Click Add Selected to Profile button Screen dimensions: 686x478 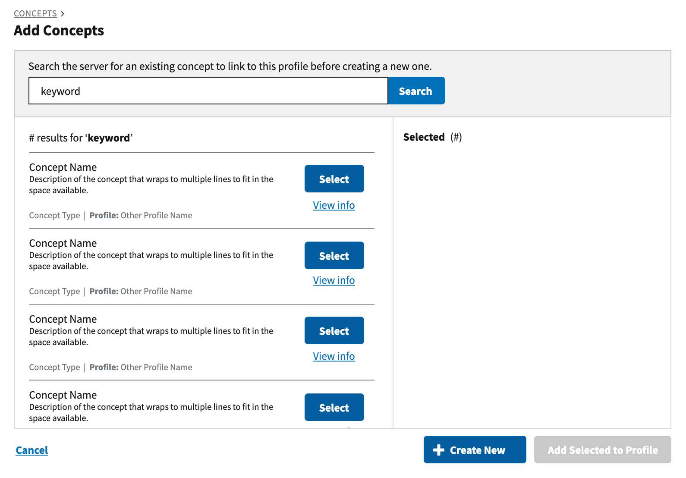[x=602, y=450]
